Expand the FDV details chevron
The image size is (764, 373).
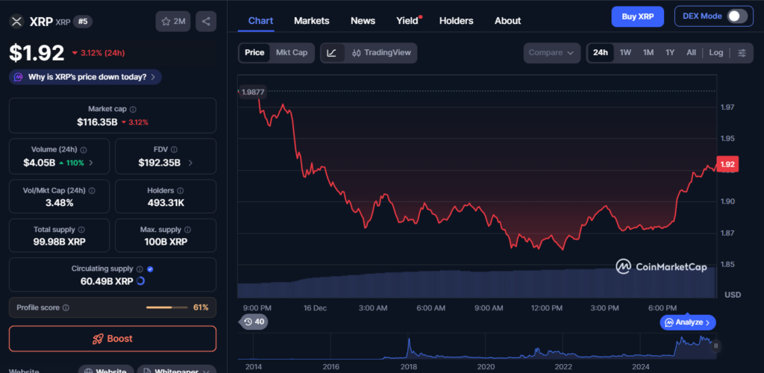pos(190,163)
